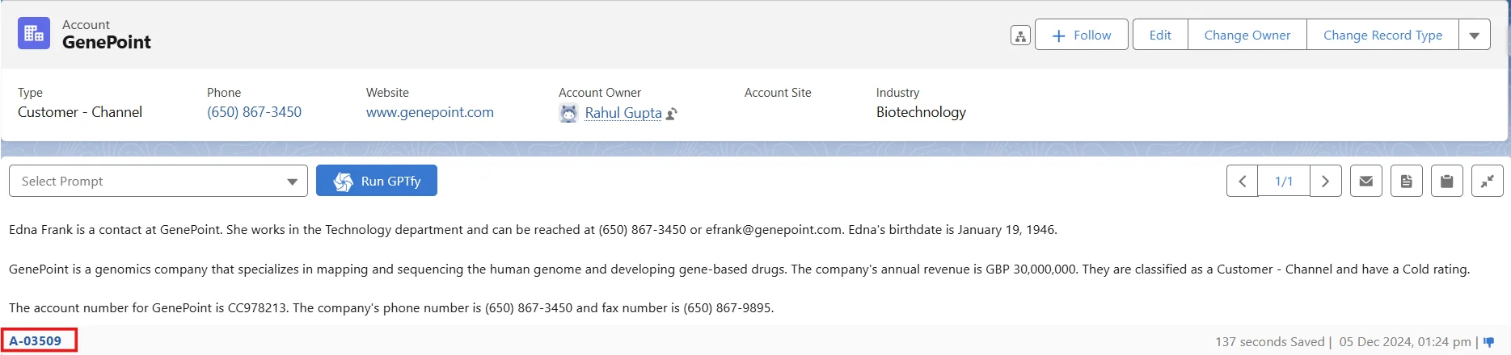The height and width of the screenshot is (355, 1511).
Task: Click the Change Owner button
Action: (x=1247, y=35)
